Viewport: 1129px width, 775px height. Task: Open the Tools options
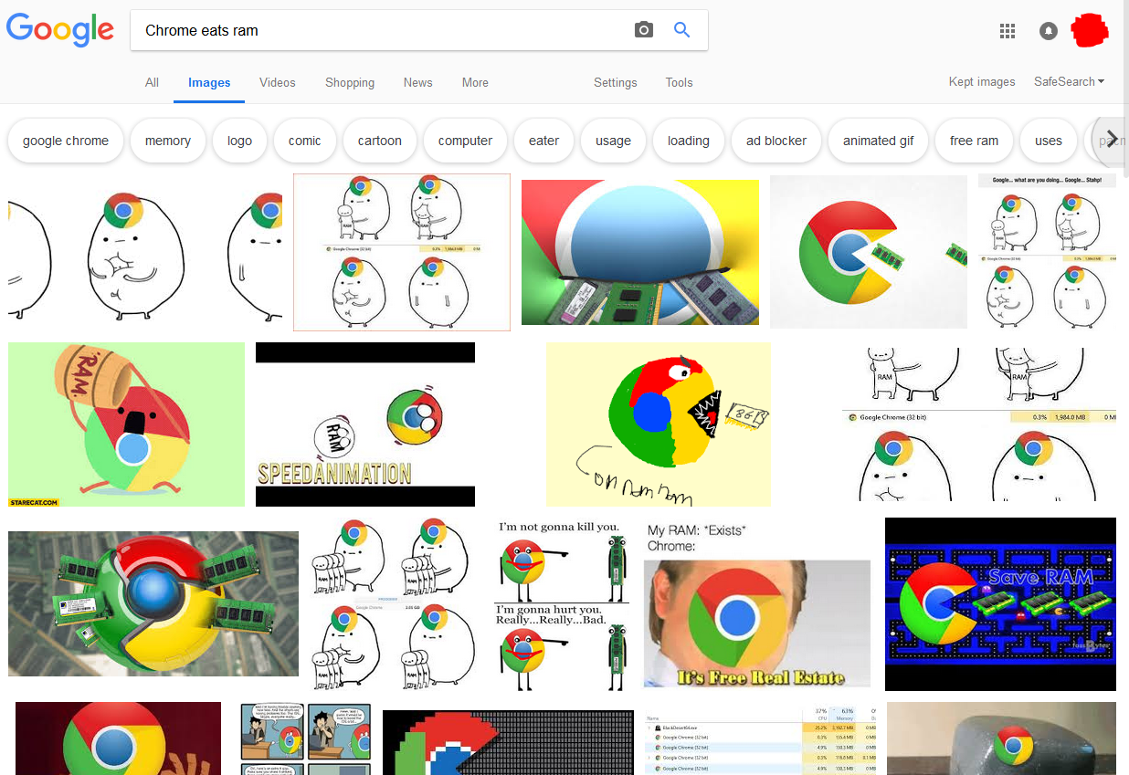pyautogui.click(x=679, y=82)
